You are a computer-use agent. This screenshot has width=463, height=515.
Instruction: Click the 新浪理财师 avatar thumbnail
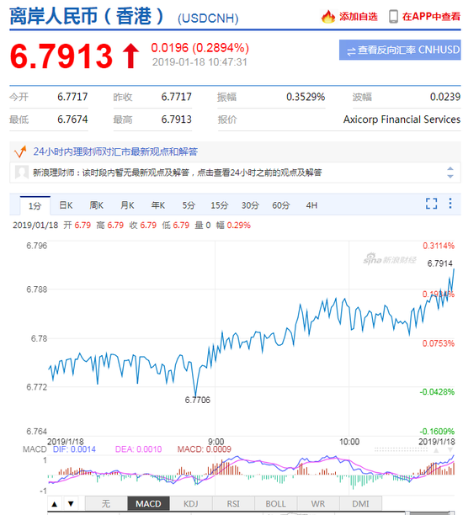coord(22,173)
